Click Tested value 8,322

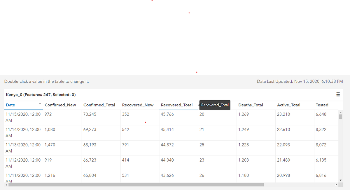pyautogui.click(x=321, y=129)
